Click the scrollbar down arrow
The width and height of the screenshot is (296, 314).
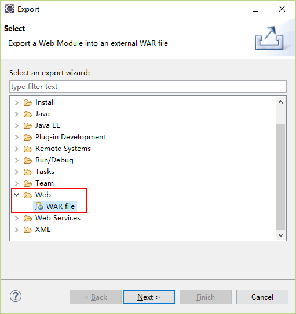click(281, 235)
